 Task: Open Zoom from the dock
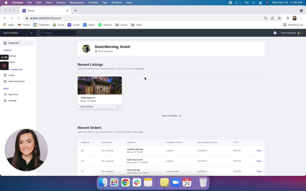point(176,183)
